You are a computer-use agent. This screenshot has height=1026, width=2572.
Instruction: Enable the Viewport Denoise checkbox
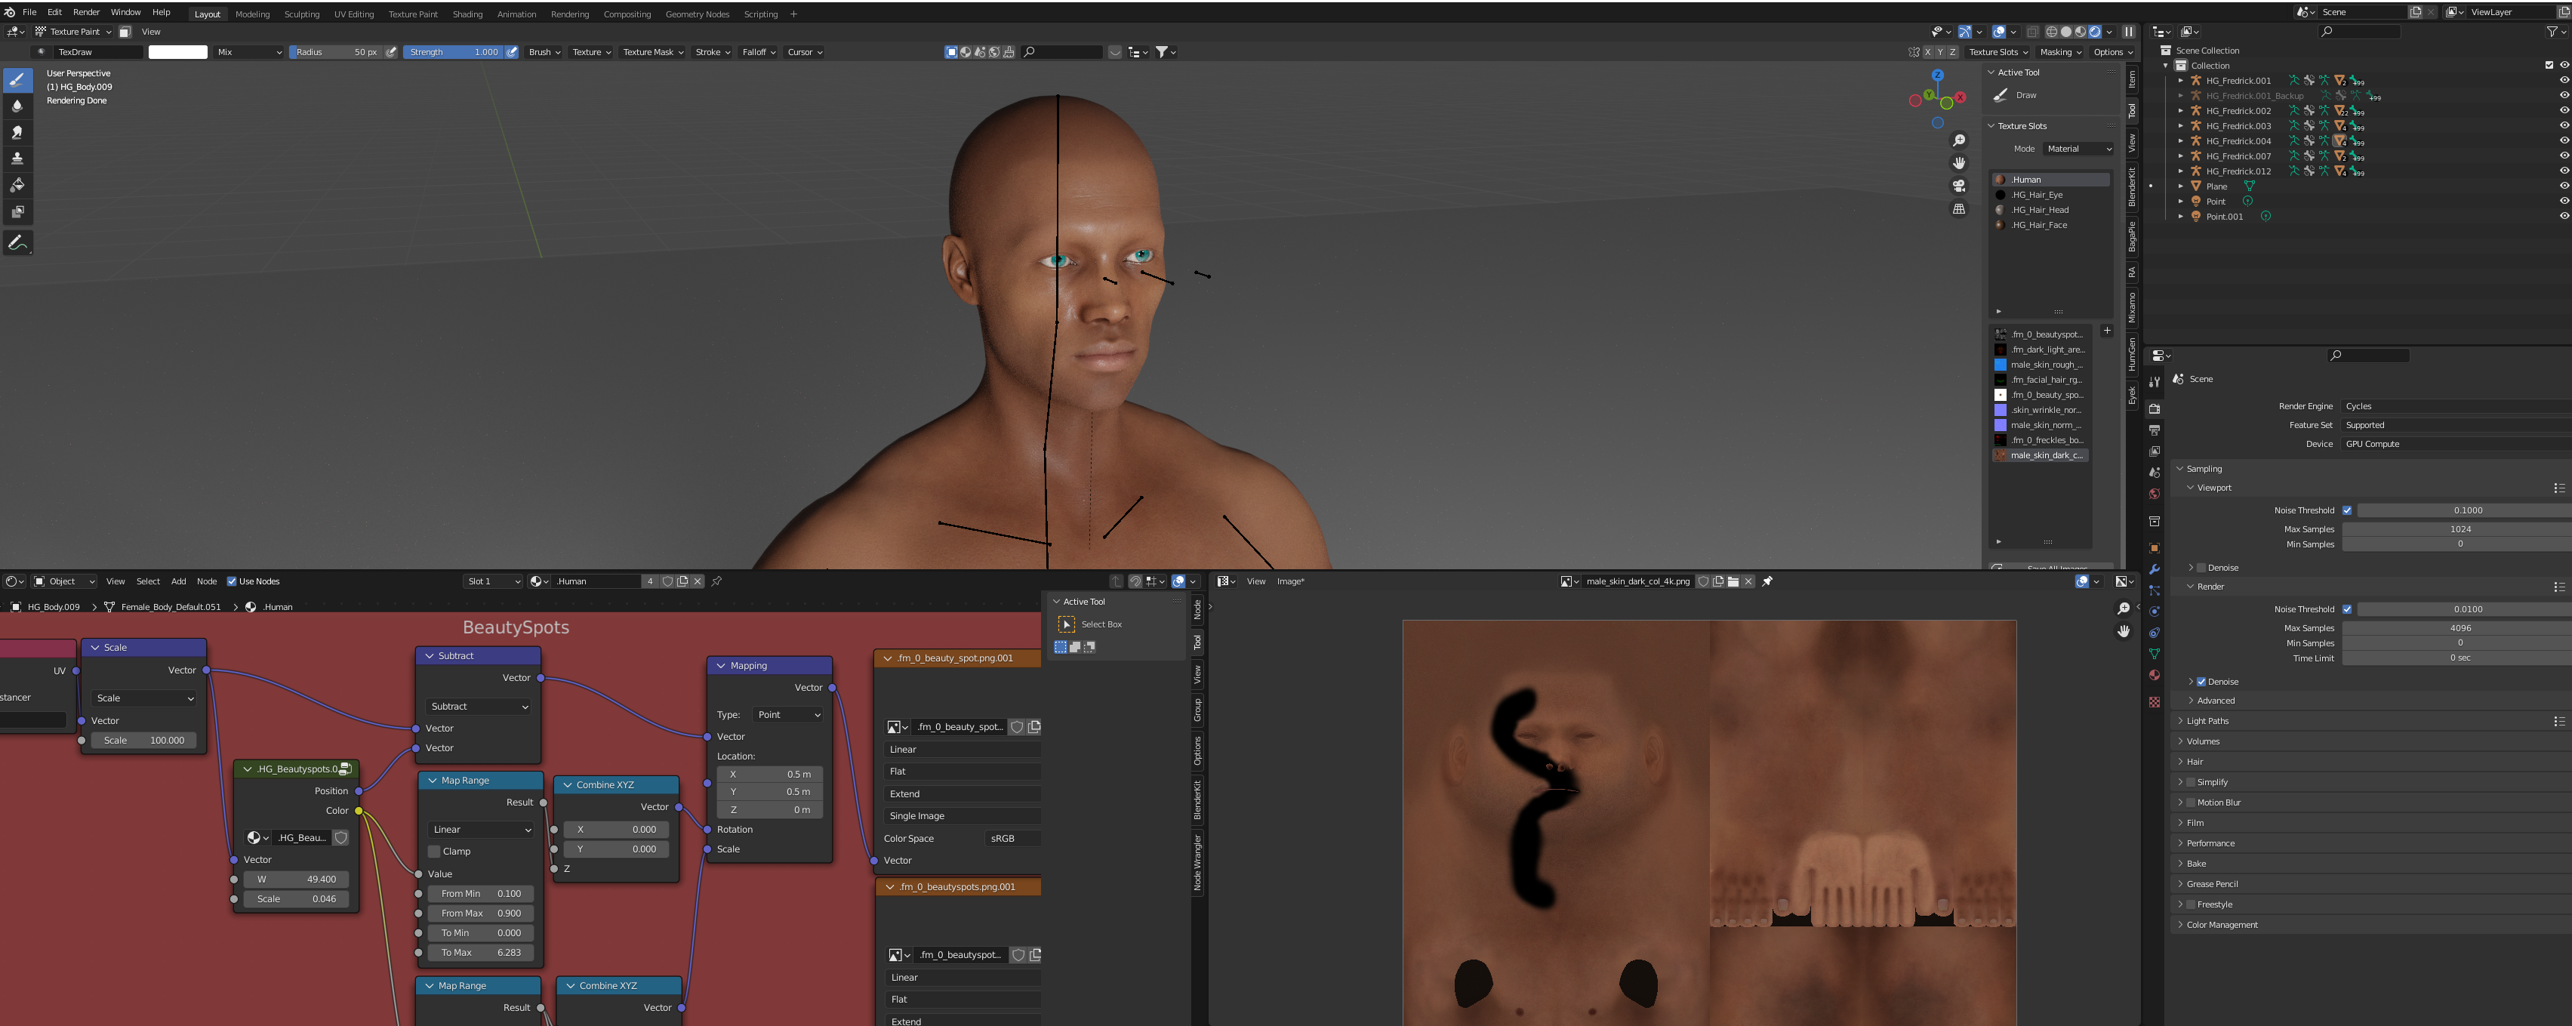tap(2201, 568)
